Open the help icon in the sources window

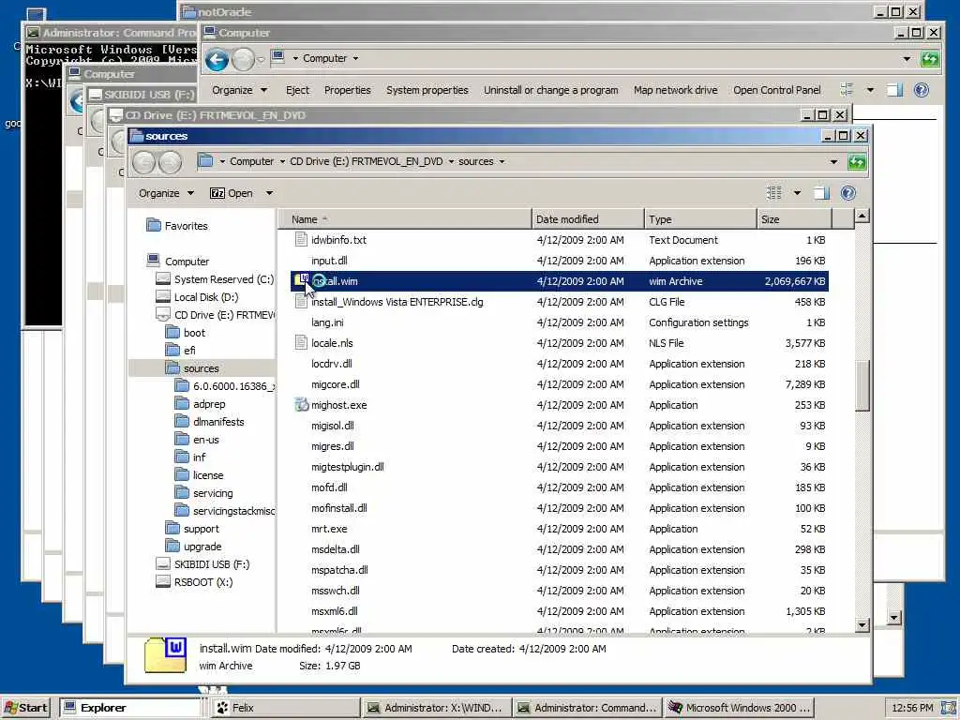point(847,193)
